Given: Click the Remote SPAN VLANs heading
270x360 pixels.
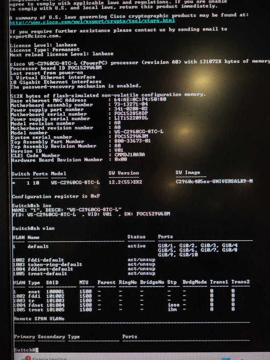Looking at the screenshot, I should coord(39,319).
